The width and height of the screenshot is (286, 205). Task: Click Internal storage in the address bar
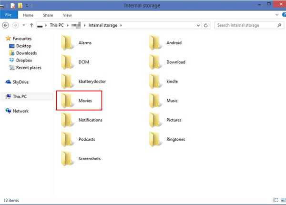click(x=102, y=25)
